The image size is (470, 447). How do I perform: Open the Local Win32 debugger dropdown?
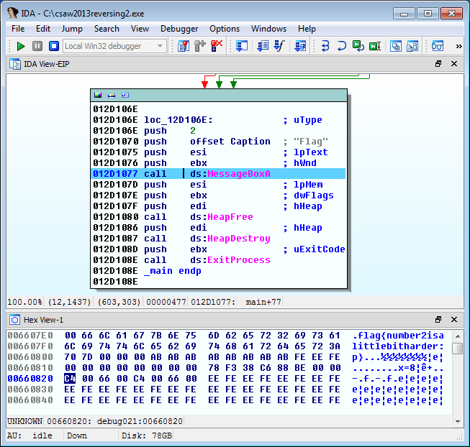(114, 46)
